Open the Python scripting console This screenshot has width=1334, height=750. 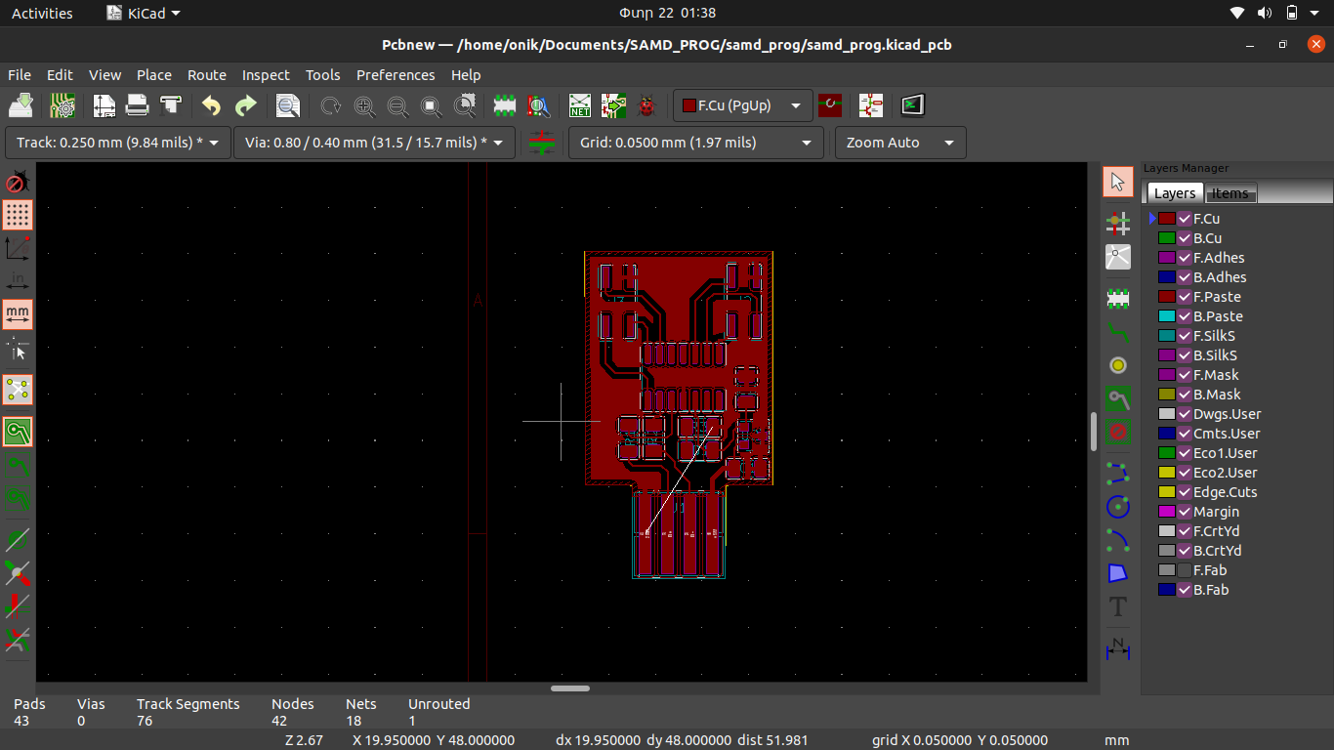click(913, 105)
